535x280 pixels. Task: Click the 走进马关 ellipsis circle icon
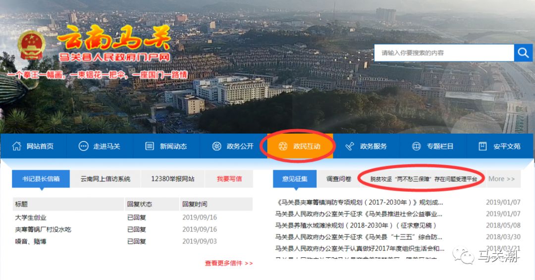pos(84,146)
